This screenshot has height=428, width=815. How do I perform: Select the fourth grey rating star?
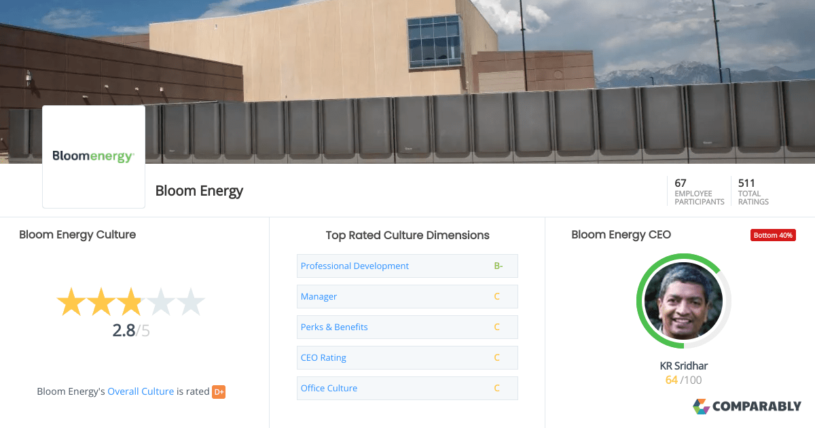tap(160, 302)
